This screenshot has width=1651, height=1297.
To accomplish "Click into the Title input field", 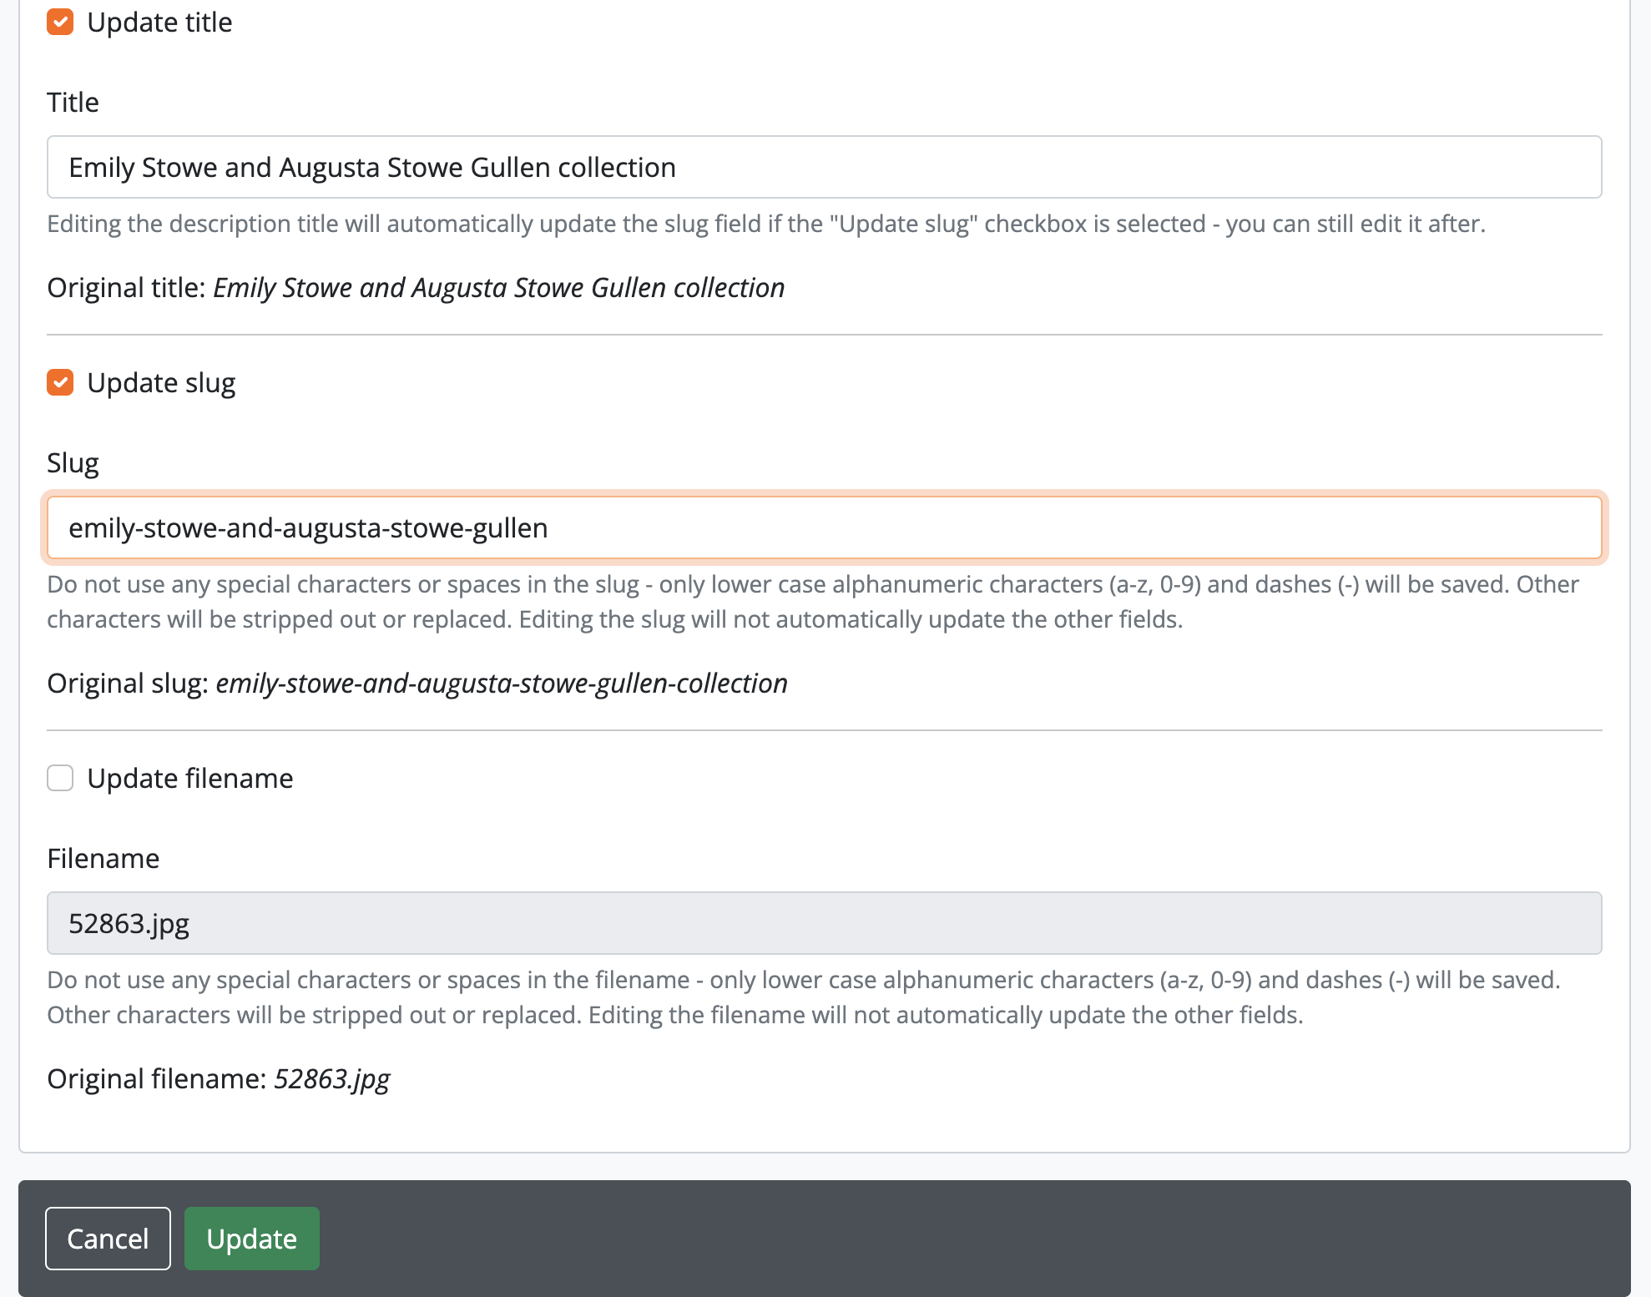I will click(x=823, y=167).
